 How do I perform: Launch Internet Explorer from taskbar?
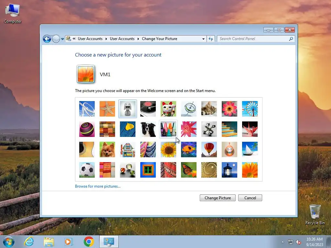(x=29, y=242)
